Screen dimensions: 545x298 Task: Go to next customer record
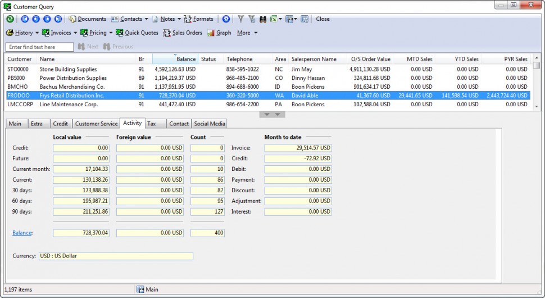pos(47,19)
